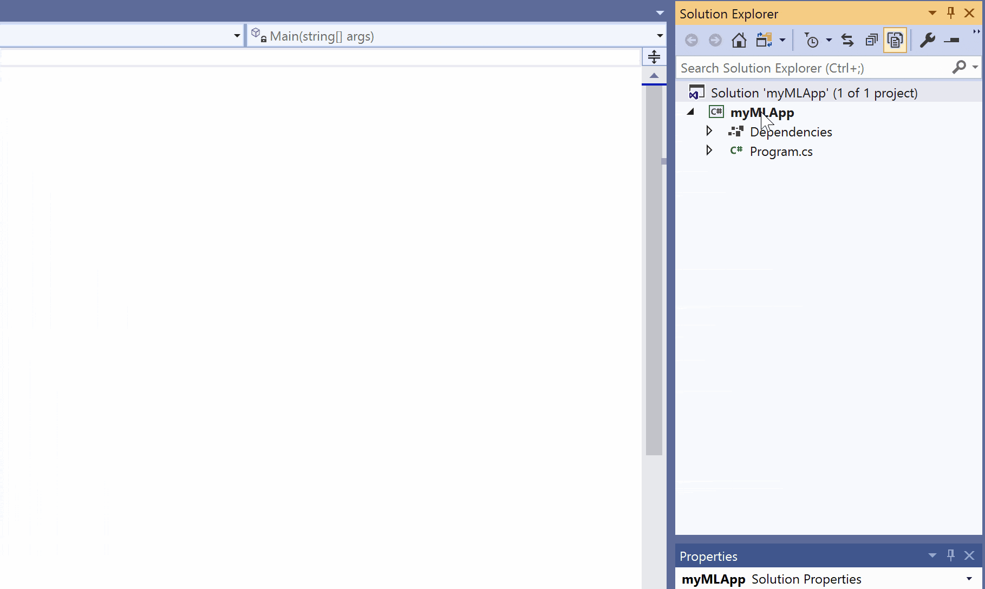This screenshot has height=589, width=985.
Task: Pin the Properties panel
Action: [x=950, y=555]
